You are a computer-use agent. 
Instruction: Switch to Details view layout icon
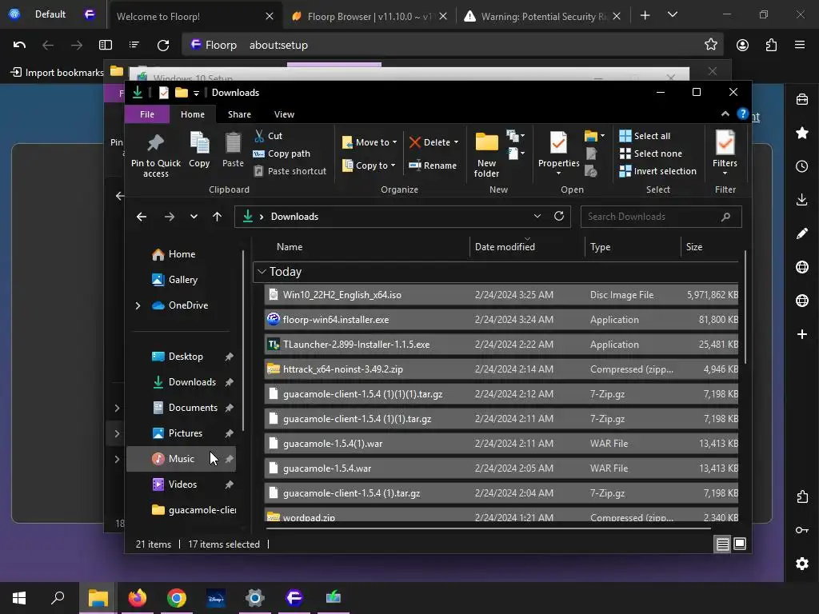click(722, 544)
